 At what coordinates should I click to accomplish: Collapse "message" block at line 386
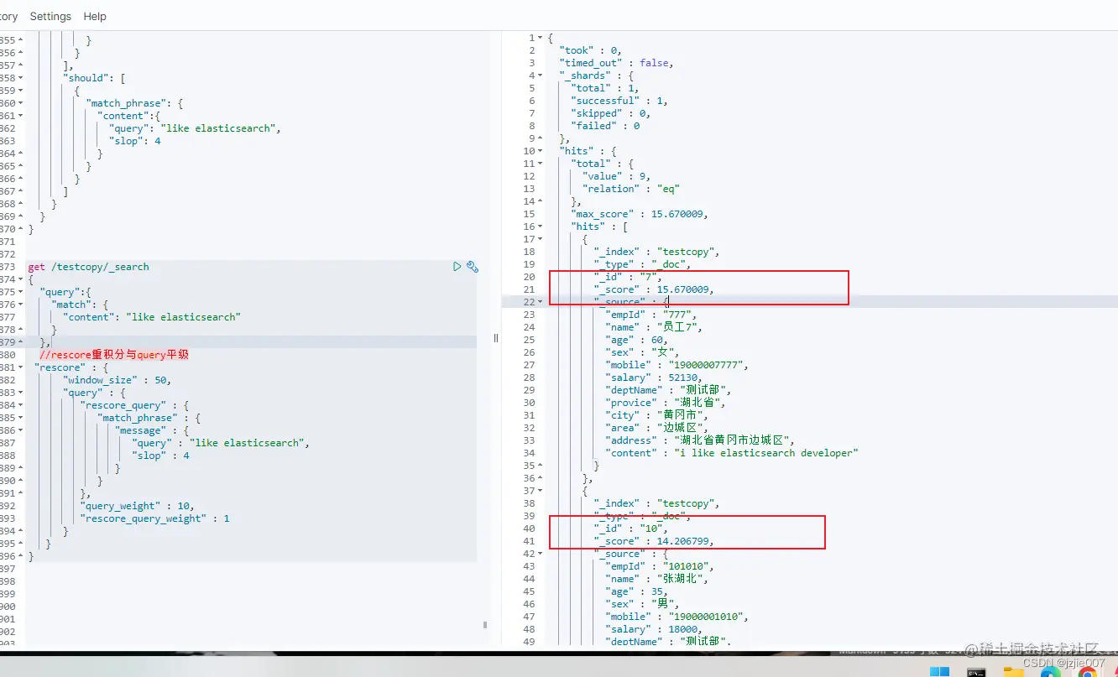click(x=21, y=430)
